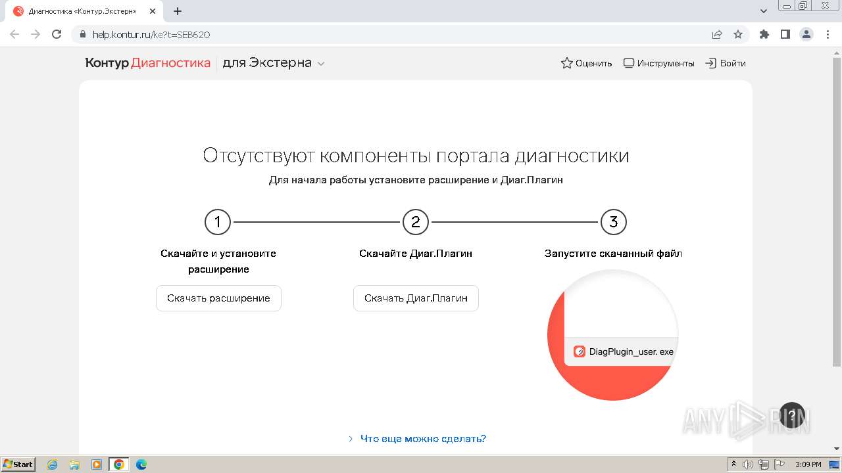
Task: Open the Chrome profile avatar
Action: (806, 35)
